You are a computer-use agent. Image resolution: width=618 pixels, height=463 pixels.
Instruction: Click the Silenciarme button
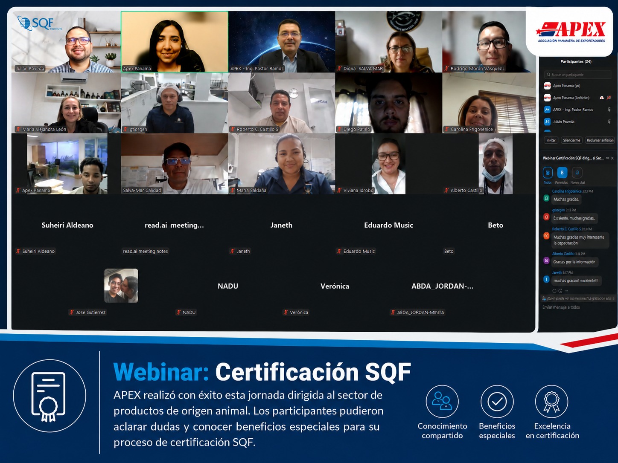point(571,140)
